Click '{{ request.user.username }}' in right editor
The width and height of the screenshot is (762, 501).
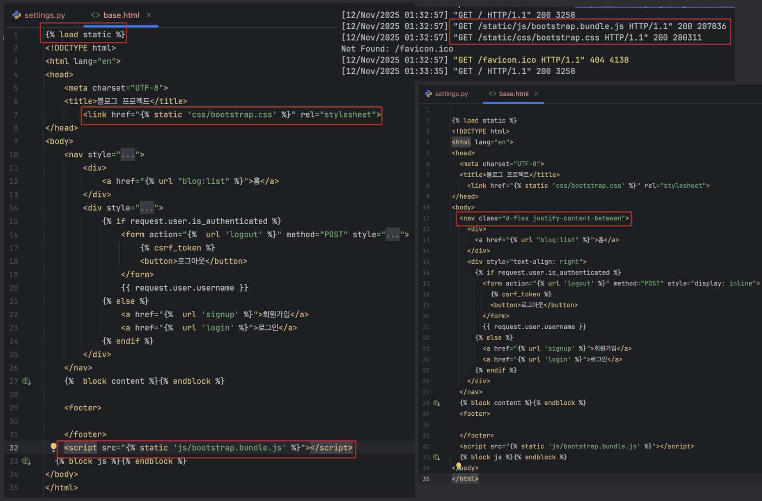click(535, 327)
